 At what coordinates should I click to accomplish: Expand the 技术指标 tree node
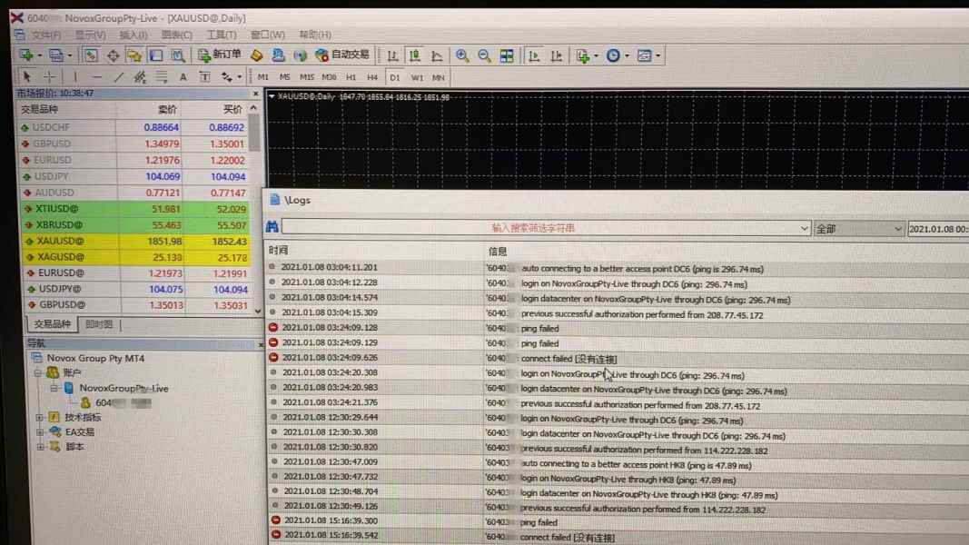click(41, 418)
